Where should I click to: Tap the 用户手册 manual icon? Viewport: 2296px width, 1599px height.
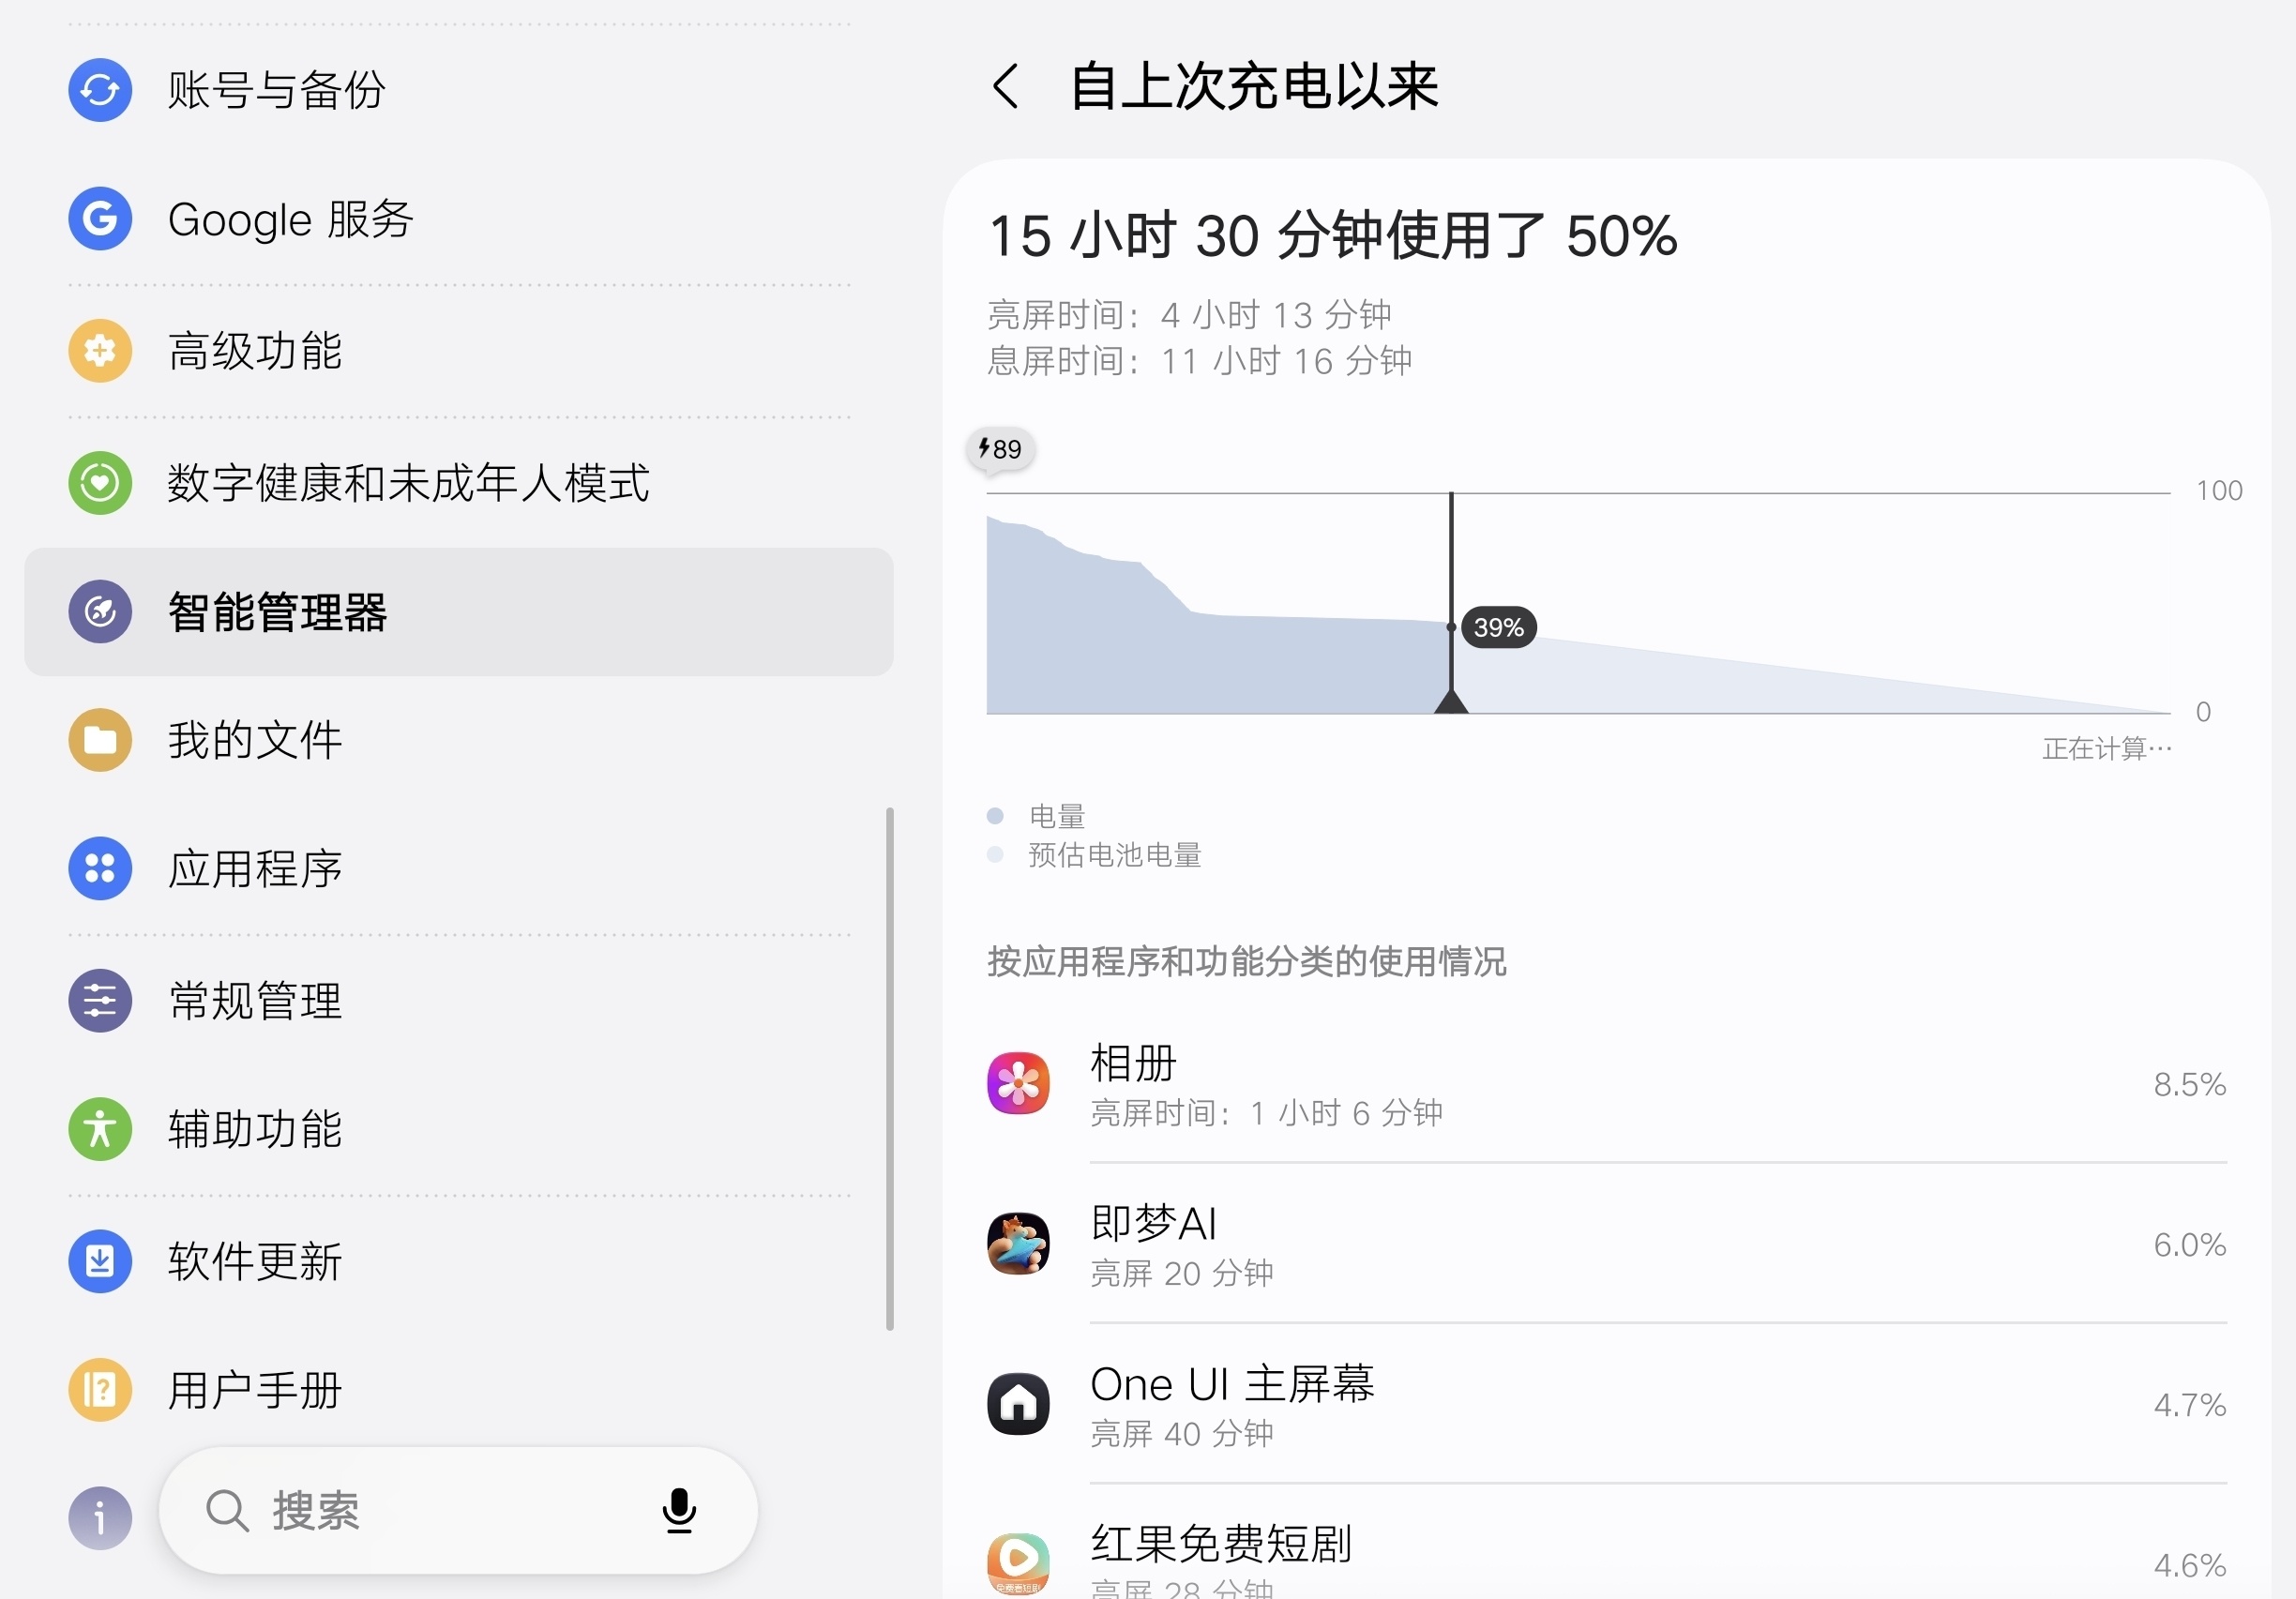(100, 1390)
